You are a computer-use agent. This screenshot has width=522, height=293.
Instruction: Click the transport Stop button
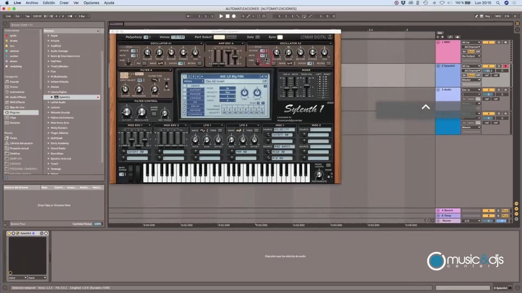(228, 16)
